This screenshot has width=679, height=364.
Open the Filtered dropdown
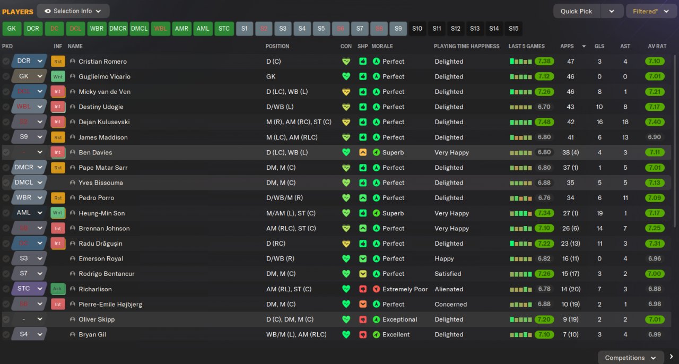[651, 11]
